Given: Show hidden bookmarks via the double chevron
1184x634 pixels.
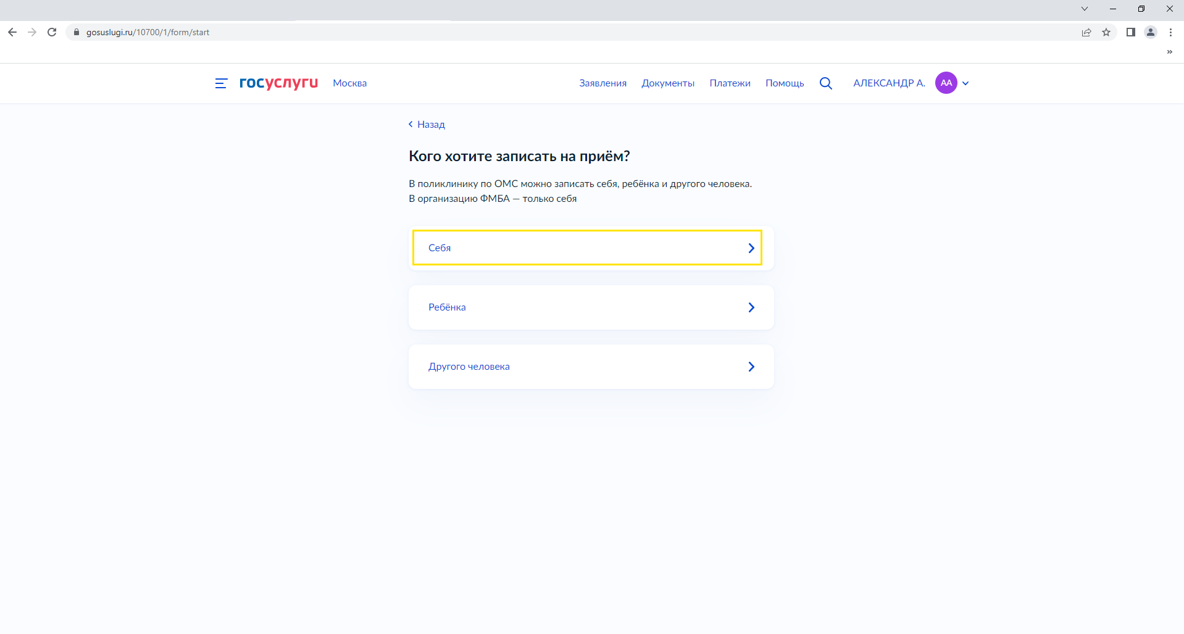Looking at the screenshot, I should 1169,52.
